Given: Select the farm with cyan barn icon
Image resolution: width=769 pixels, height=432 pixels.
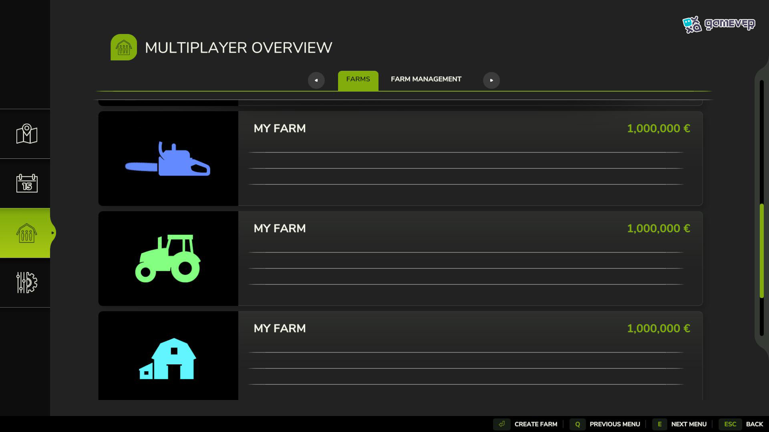Looking at the screenshot, I should coord(401,356).
